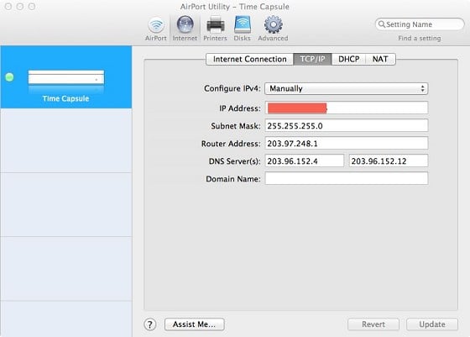
Task: Click the IP Address field
Action: point(346,108)
